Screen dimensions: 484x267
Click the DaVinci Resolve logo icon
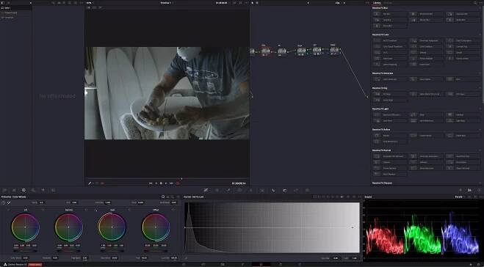tap(5, 265)
